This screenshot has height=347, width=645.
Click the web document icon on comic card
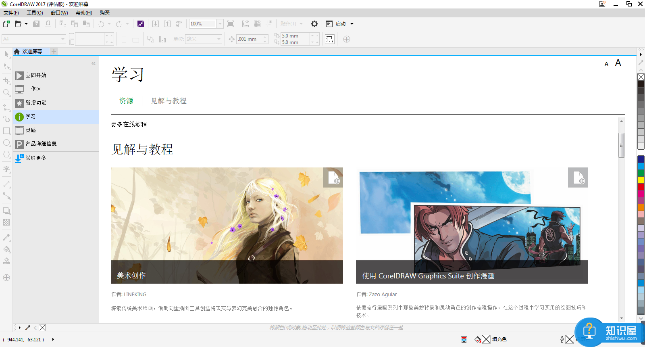[578, 178]
